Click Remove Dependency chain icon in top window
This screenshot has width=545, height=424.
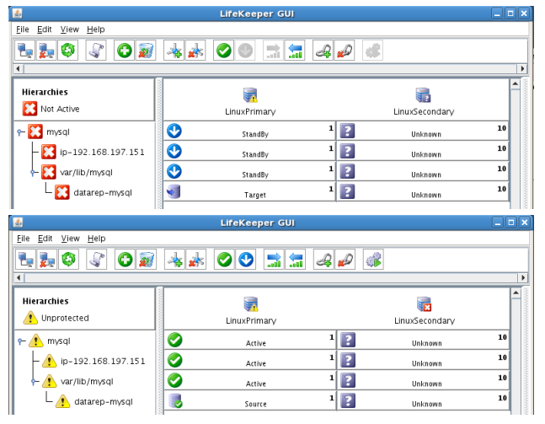click(345, 51)
